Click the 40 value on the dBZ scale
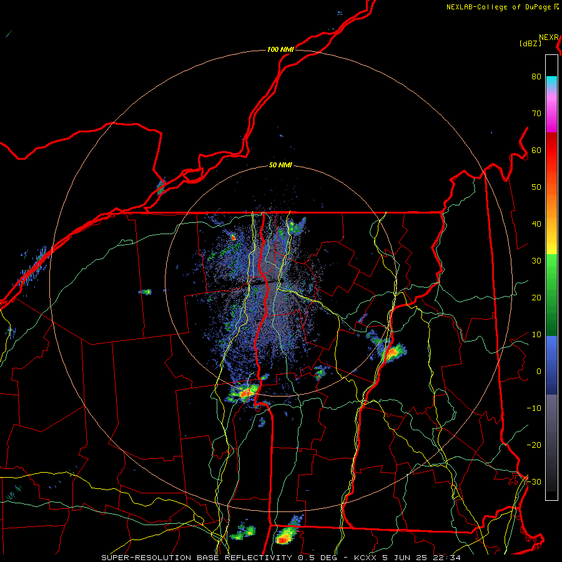Viewport: 562px width, 562px height. [536, 224]
